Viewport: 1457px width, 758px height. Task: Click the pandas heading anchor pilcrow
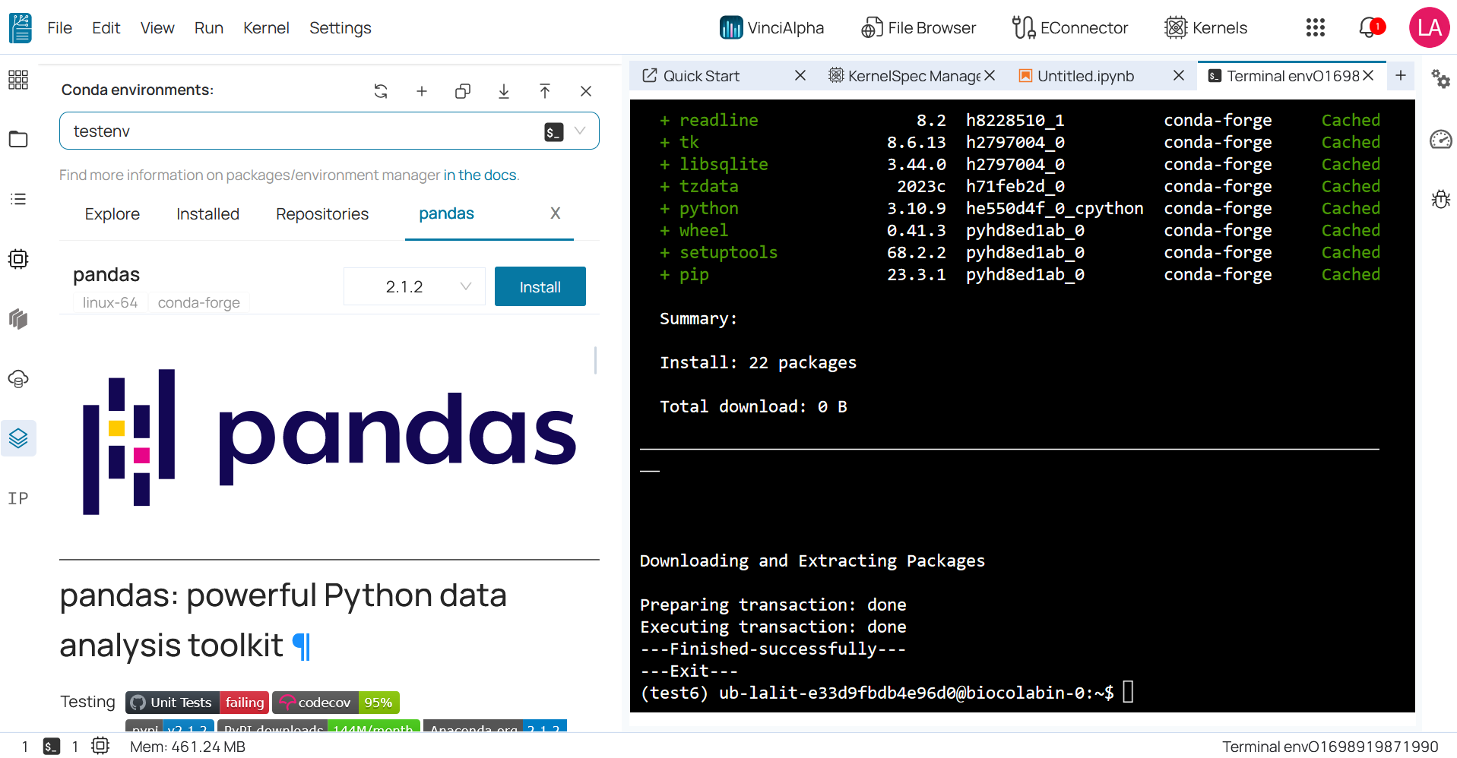pos(301,646)
